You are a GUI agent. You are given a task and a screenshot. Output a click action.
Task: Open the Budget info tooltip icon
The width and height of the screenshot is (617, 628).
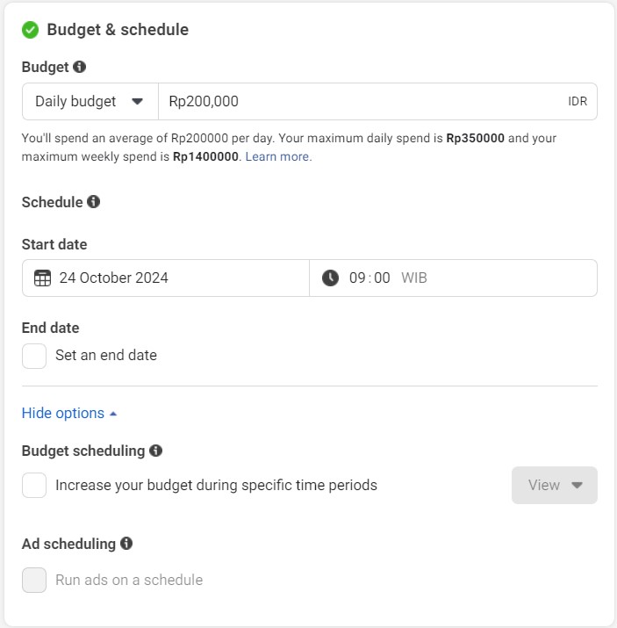point(80,67)
